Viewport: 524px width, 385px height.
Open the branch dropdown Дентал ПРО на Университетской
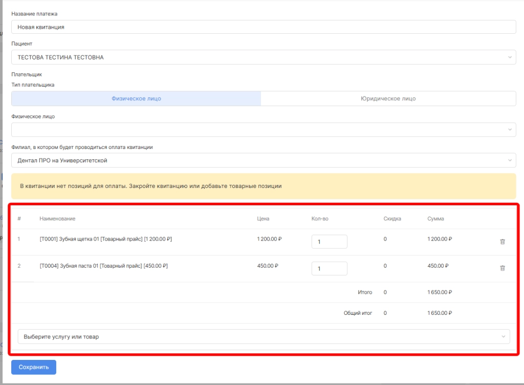pyautogui.click(x=264, y=160)
